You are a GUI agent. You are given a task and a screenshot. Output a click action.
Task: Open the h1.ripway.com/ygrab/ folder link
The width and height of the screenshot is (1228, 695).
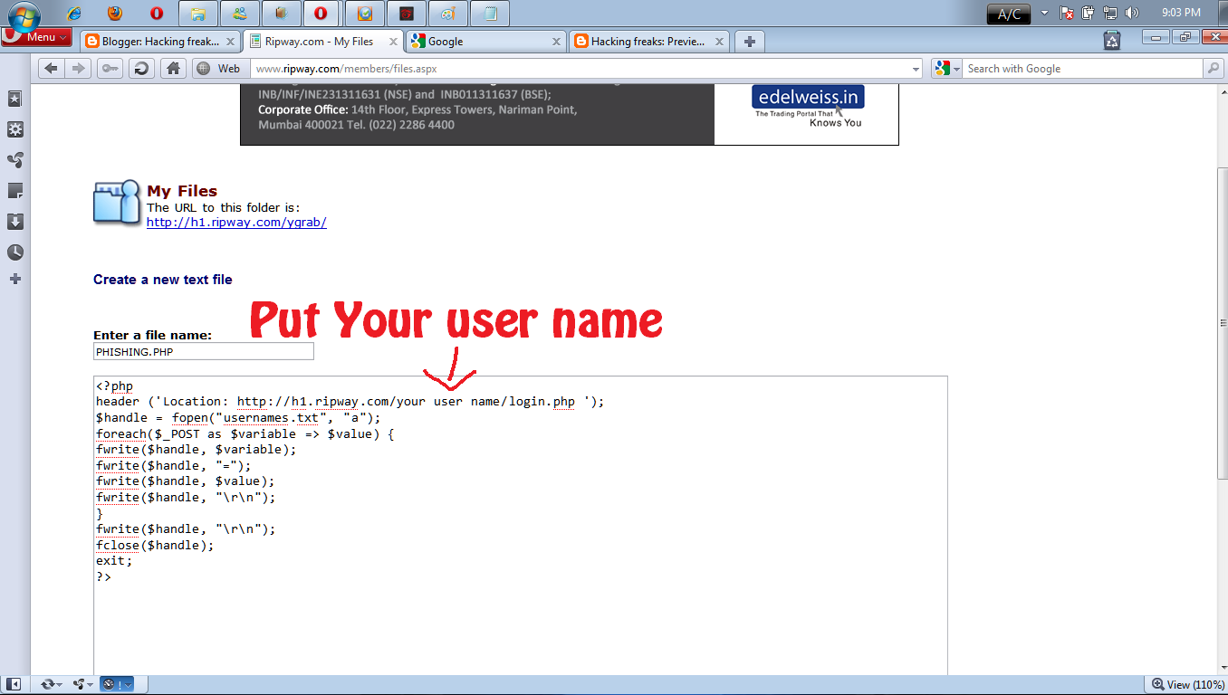coord(236,223)
